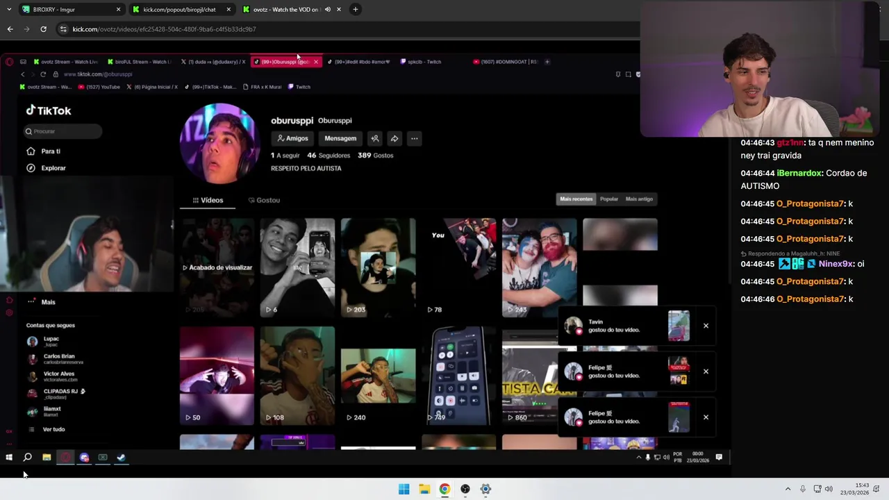Screen dimensions: 889x500
Task: Select ovotz Stream tab in streamed browser
Action: pyautogui.click(x=65, y=62)
